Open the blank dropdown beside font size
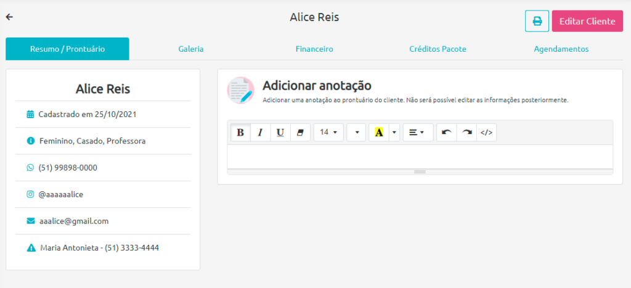 [356, 132]
